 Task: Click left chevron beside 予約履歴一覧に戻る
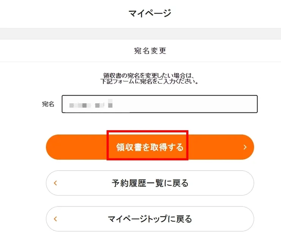tap(55, 183)
